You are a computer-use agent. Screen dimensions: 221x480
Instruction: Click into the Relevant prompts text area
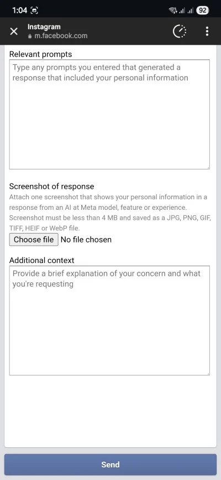[x=109, y=114]
